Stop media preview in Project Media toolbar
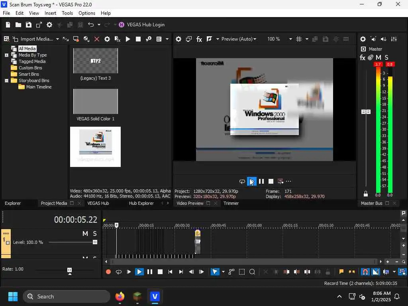 click(138, 39)
